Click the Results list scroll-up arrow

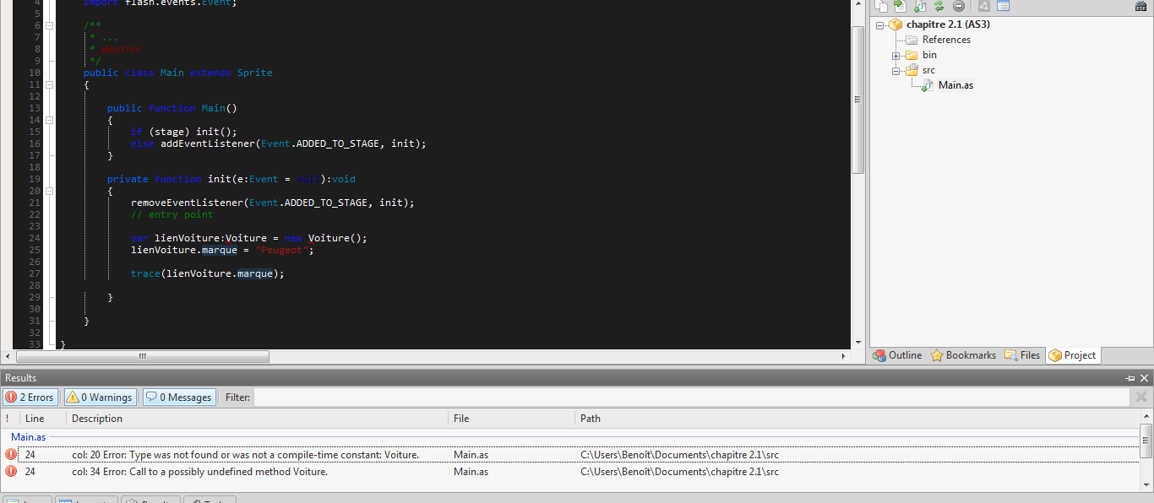1146,417
